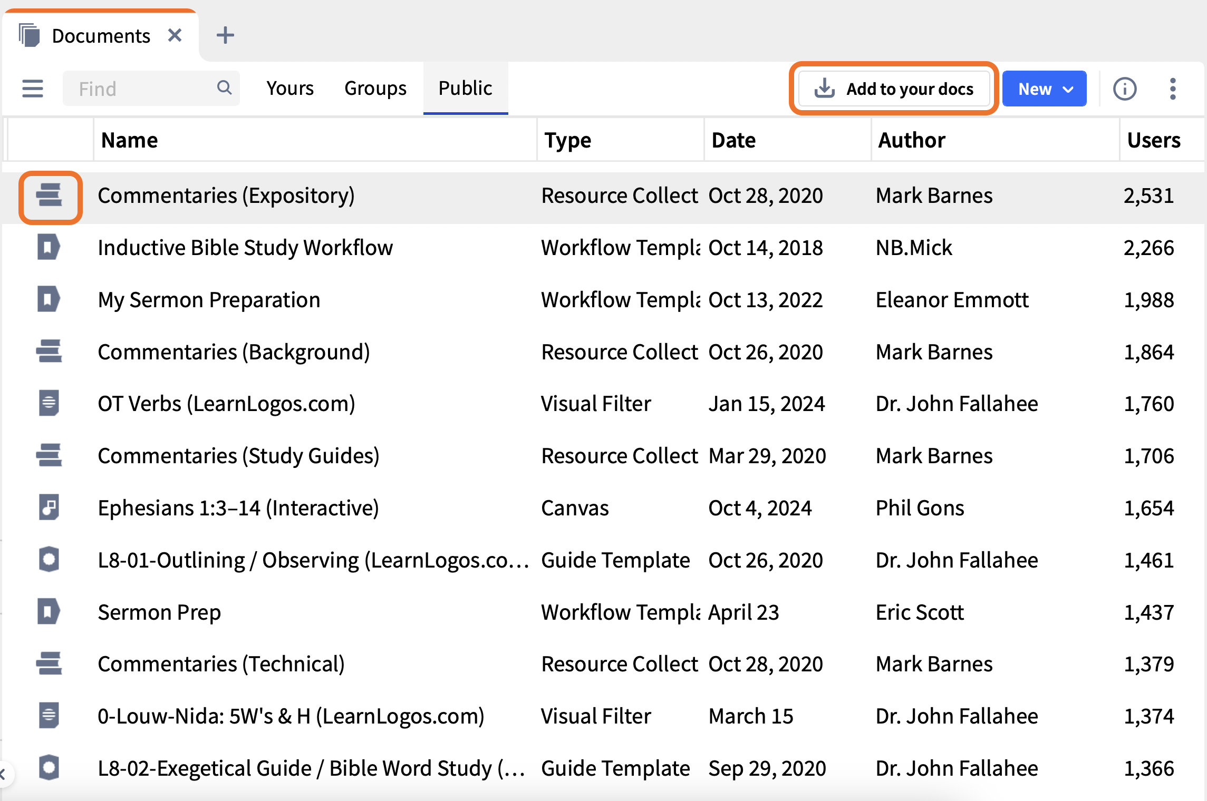
Task: Click Sermon Prep workflow icon
Action: [49, 612]
